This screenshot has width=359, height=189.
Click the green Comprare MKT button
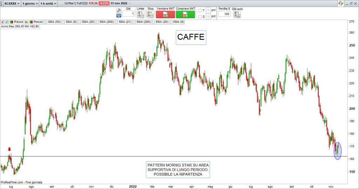[x=185, y=15]
